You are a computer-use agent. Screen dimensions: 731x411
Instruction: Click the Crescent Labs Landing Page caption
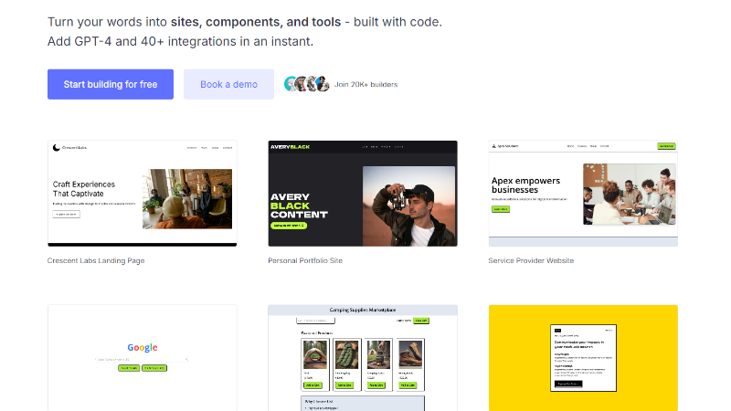(96, 260)
